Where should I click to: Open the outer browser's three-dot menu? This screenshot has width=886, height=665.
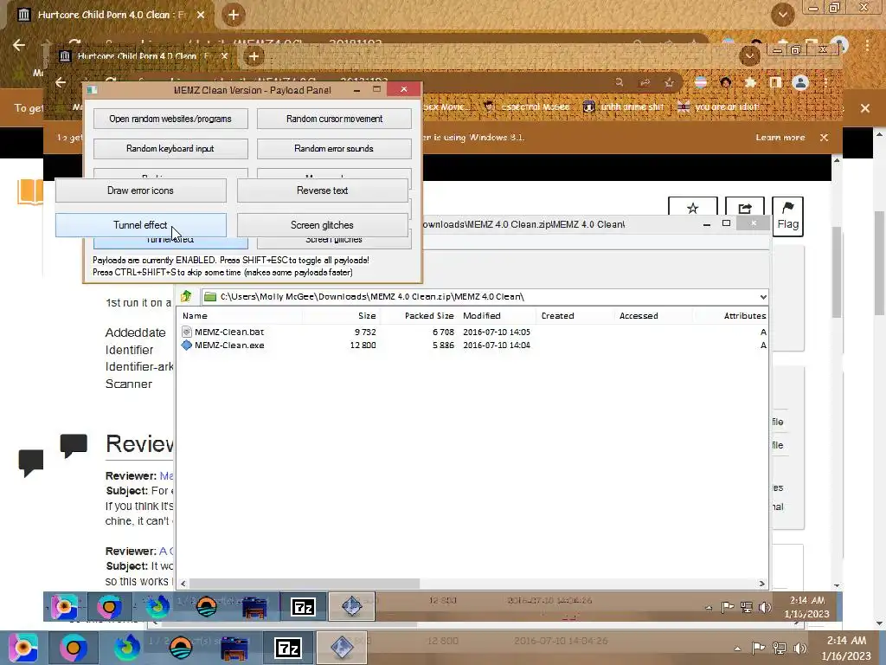(x=867, y=45)
